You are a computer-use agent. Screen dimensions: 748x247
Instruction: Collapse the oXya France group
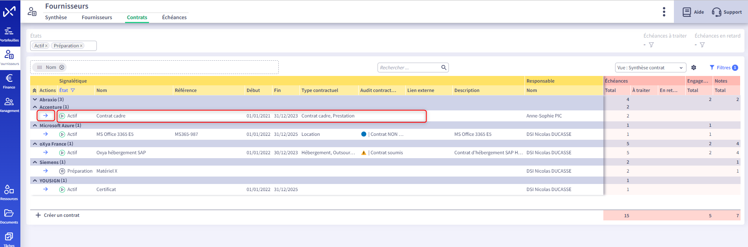tap(35, 144)
